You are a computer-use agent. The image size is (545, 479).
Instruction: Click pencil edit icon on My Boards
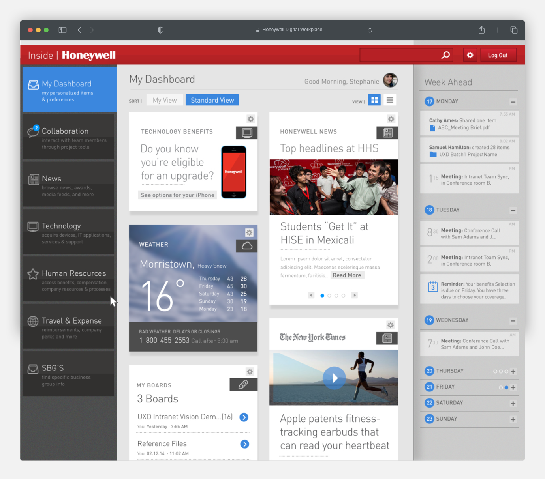(x=243, y=385)
